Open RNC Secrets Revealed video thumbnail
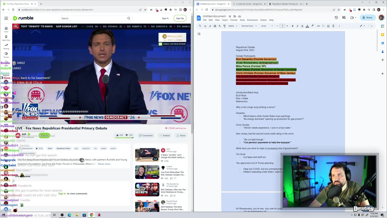Screen dimensions: 387x218 click(147, 190)
